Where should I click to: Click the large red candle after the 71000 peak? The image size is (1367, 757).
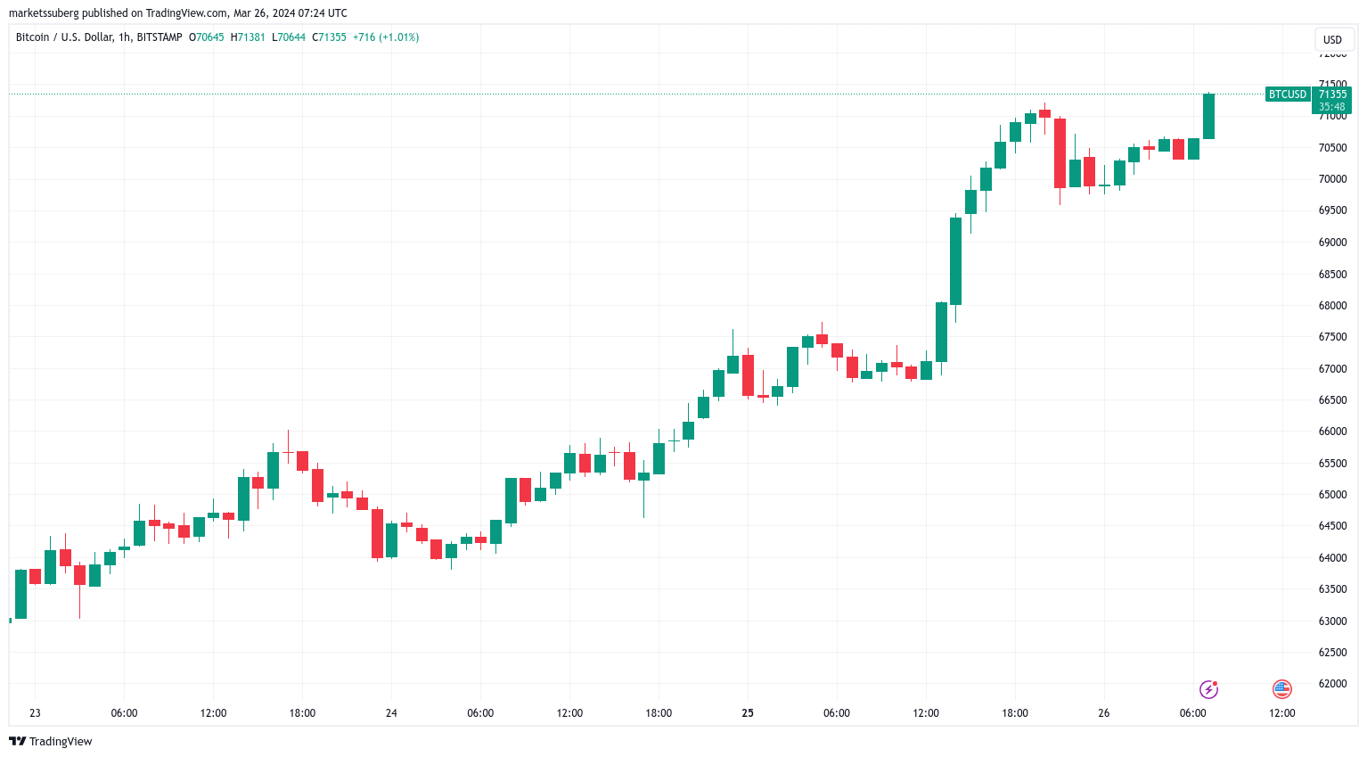click(x=1060, y=153)
